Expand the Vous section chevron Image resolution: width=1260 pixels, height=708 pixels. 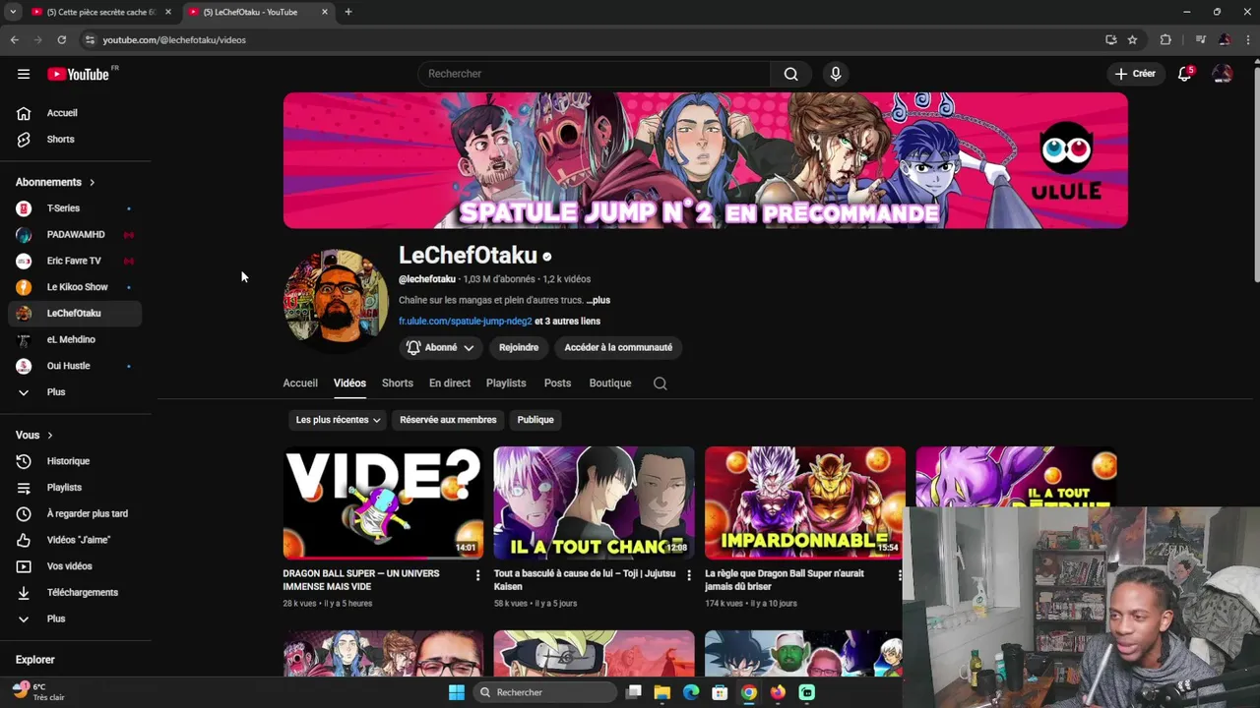click(50, 436)
